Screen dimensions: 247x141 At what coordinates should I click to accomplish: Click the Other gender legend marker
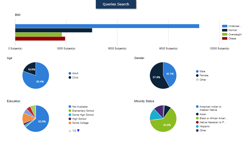coord(197,80)
